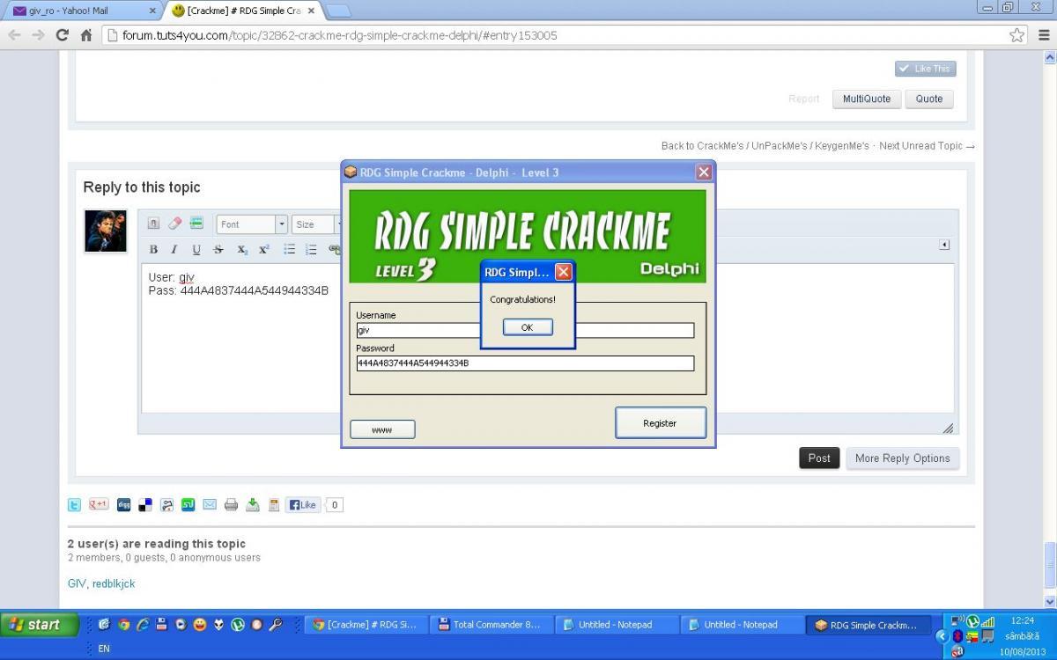This screenshot has width=1057, height=660.
Task: Click the Delicious share icon
Action: [x=145, y=505]
